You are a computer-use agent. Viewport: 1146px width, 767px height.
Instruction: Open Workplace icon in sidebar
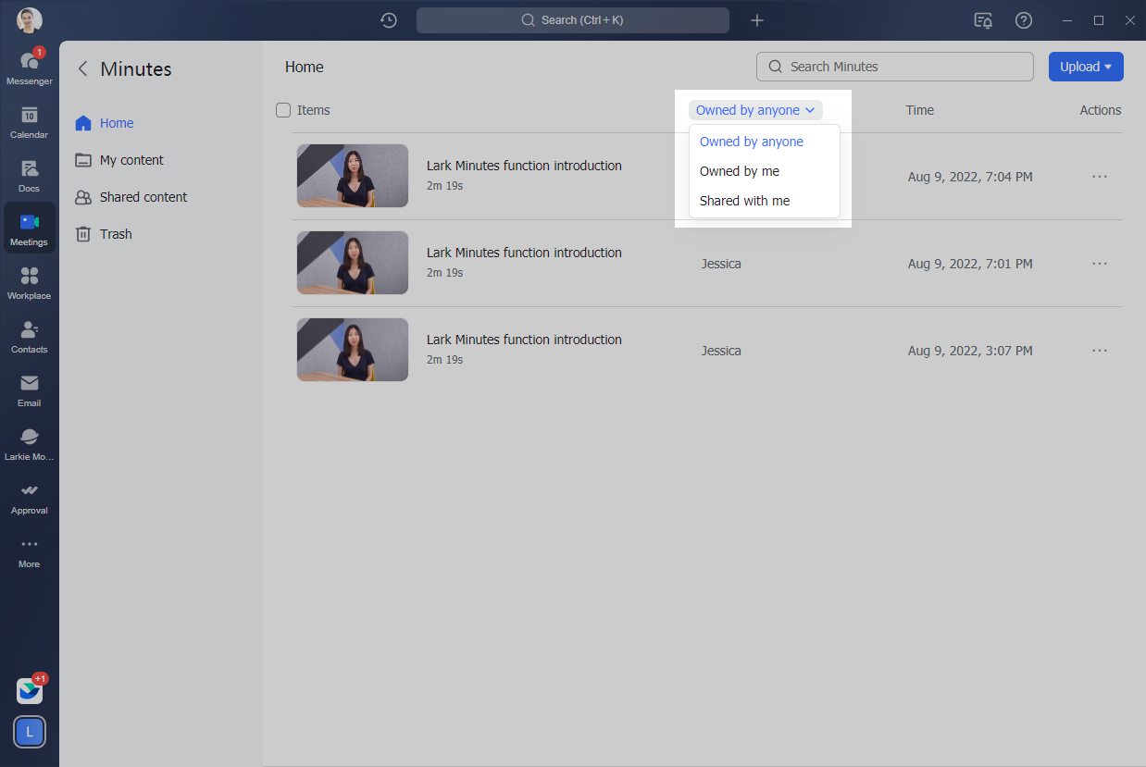coord(29,281)
